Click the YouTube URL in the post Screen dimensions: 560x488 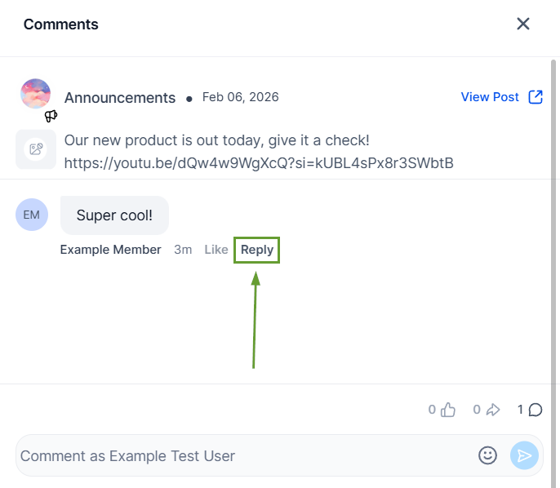259,163
